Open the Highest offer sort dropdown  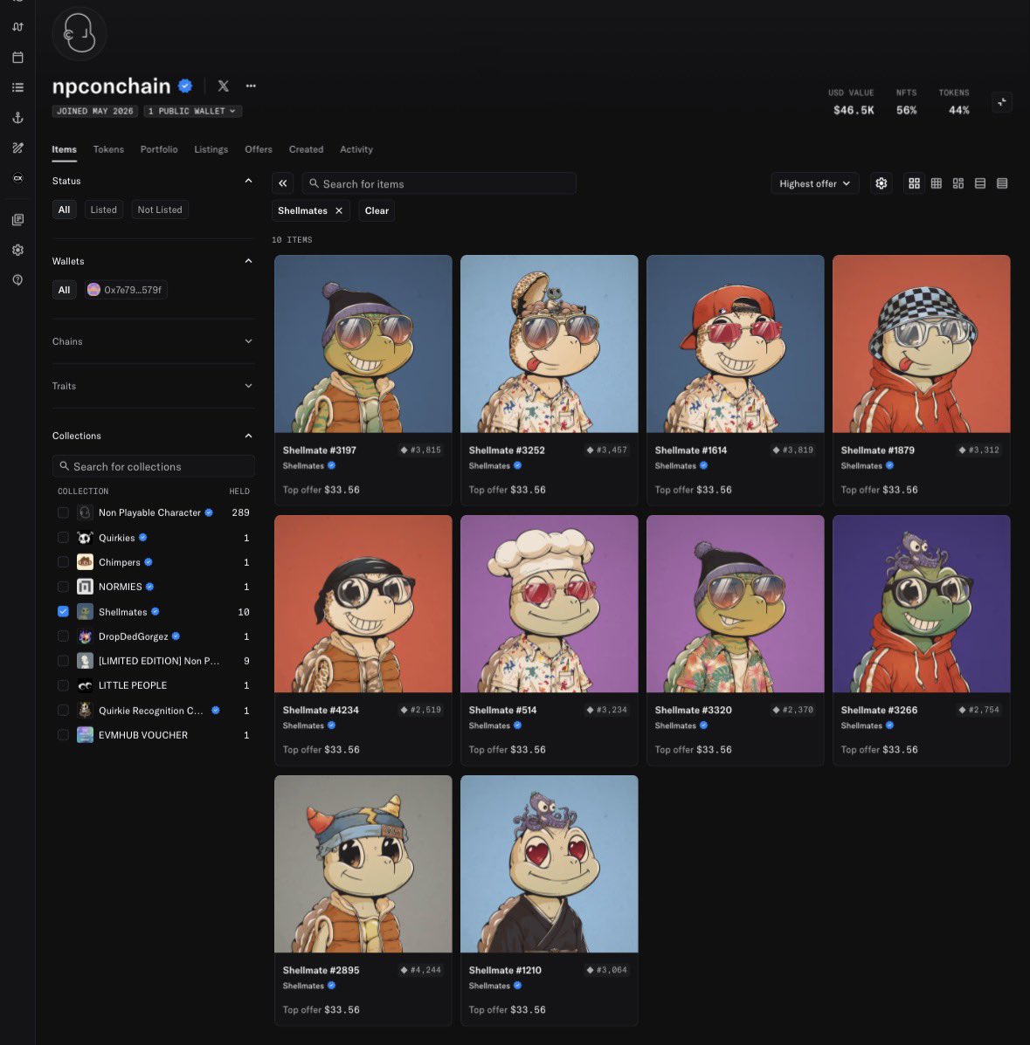tap(814, 183)
